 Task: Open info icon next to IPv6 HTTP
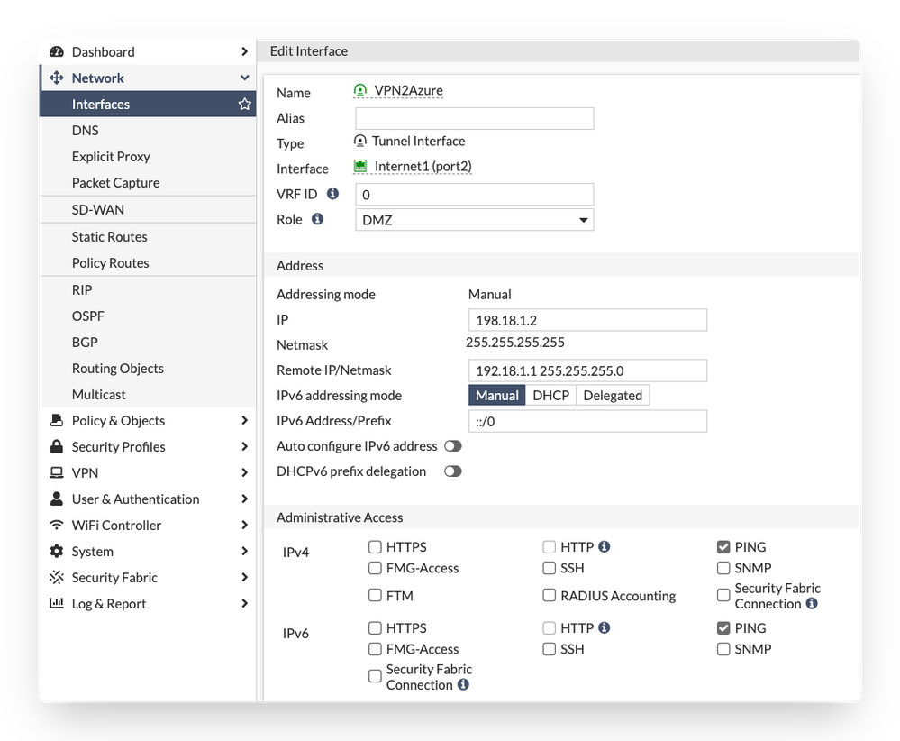point(604,627)
